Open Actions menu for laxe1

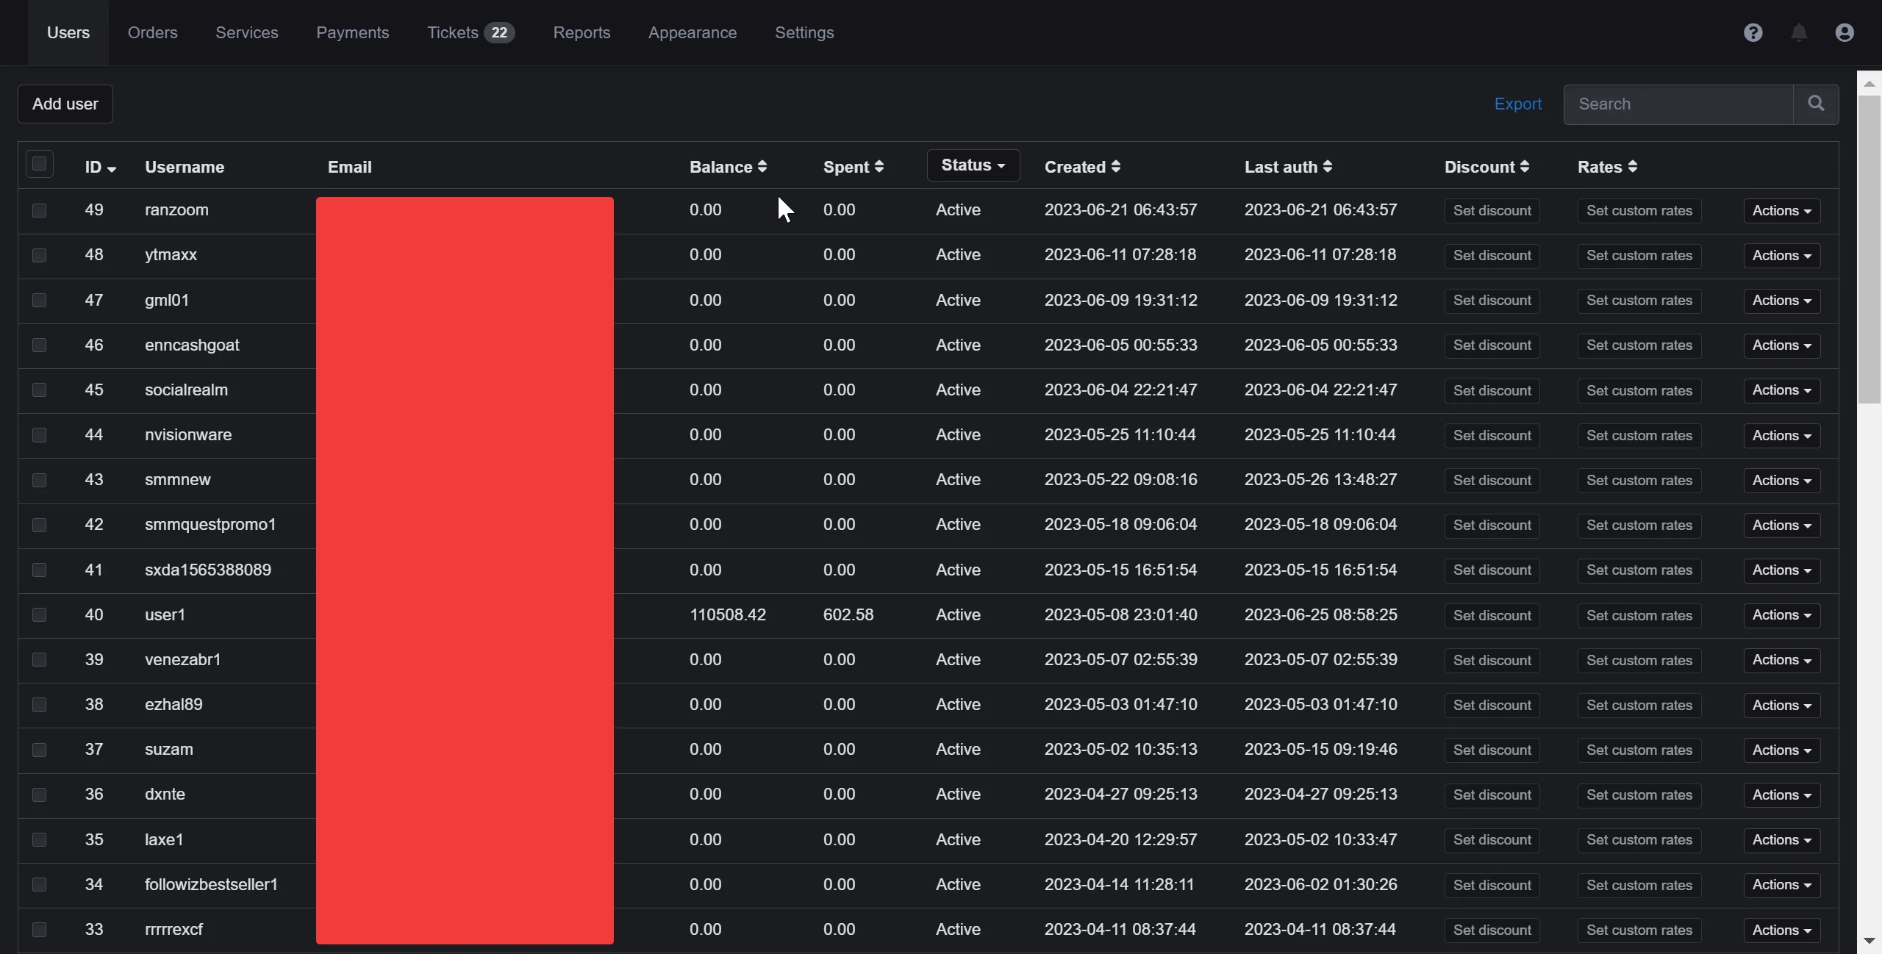click(x=1782, y=840)
